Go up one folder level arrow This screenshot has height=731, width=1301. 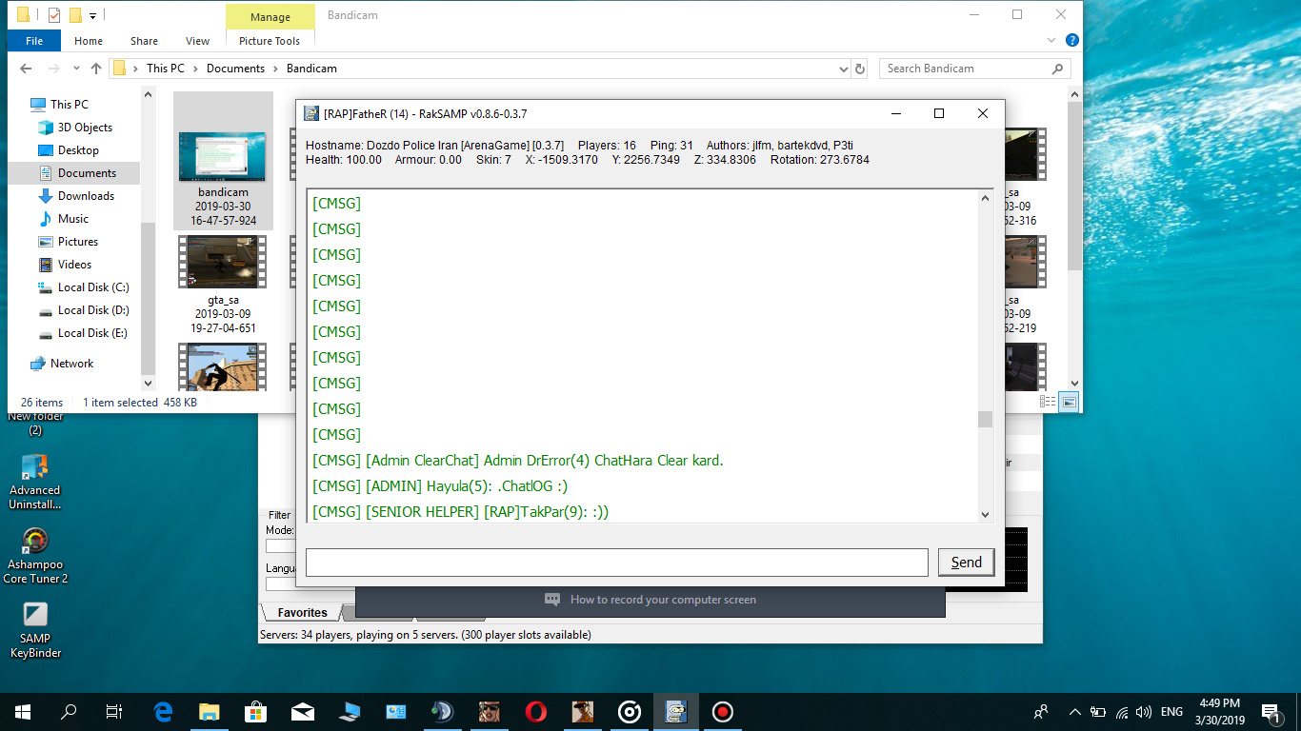coord(96,69)
